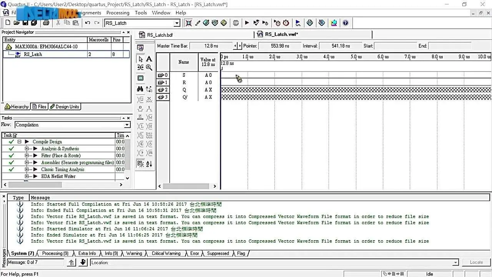Open the Tools menu

tap(141, 13)
